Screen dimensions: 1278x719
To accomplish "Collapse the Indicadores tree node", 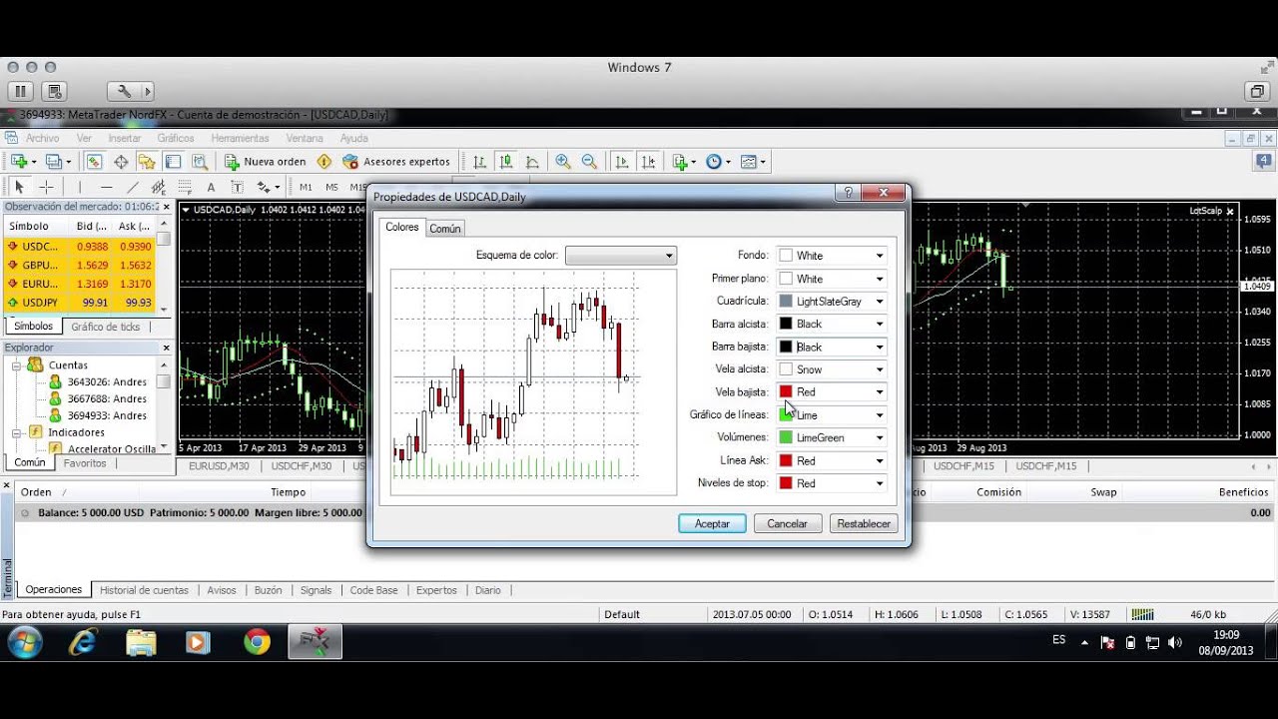I will coord(18,432).
